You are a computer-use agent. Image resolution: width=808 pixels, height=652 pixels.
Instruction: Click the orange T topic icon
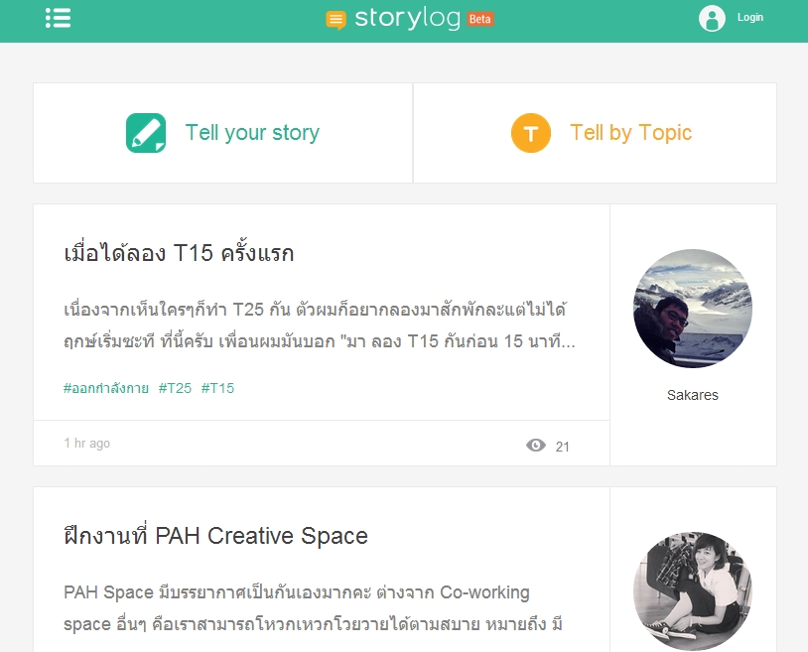point(531,133)
